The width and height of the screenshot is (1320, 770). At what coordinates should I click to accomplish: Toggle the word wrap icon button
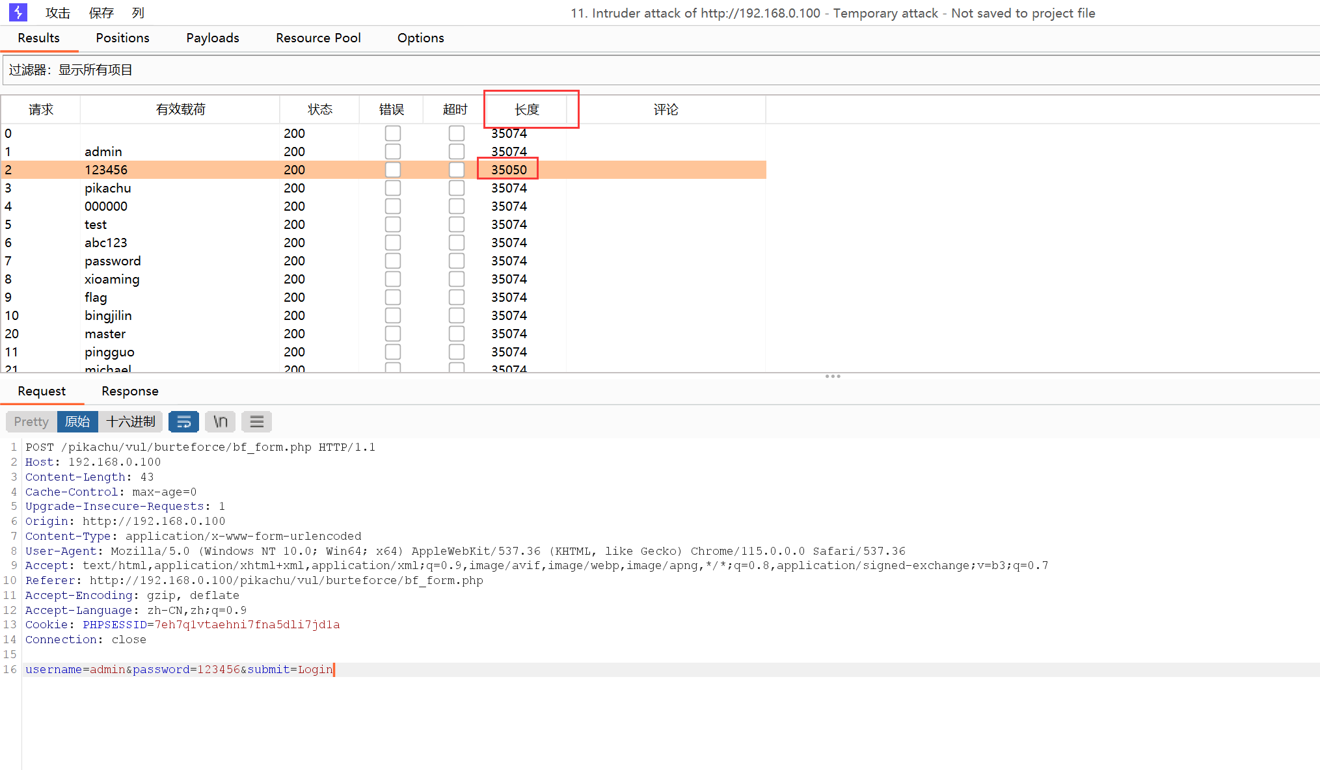coord(183,421)
